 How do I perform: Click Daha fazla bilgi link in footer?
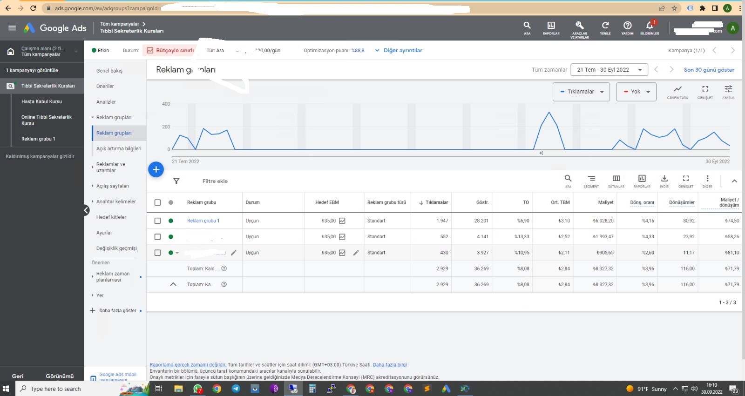point(390,365)
